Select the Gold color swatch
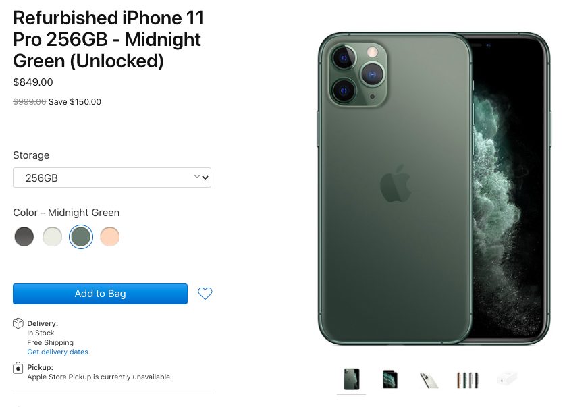The image size is (565, 407). coord(109,237)
